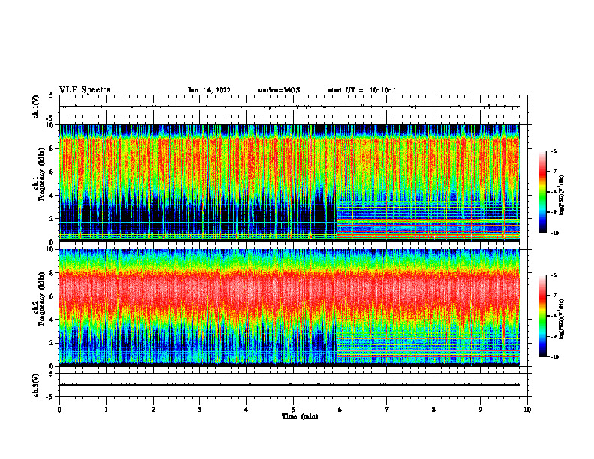Viewport: 594px width, 459px height.
Task: Select the date text "Jan. 14, 2022"
Action: pos(209,90)
